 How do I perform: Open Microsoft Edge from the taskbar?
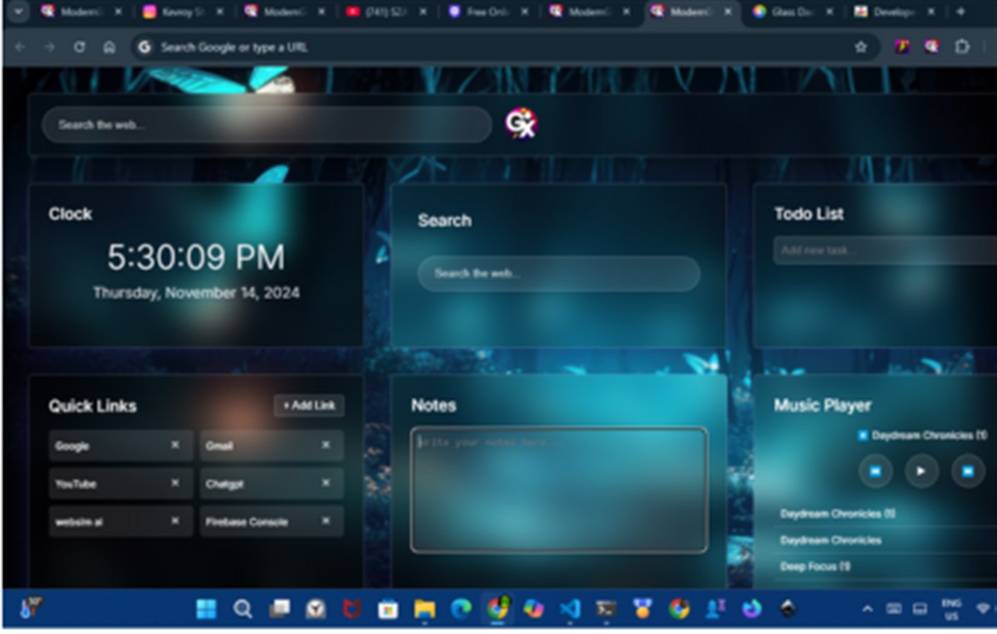[x=461, y=610]
